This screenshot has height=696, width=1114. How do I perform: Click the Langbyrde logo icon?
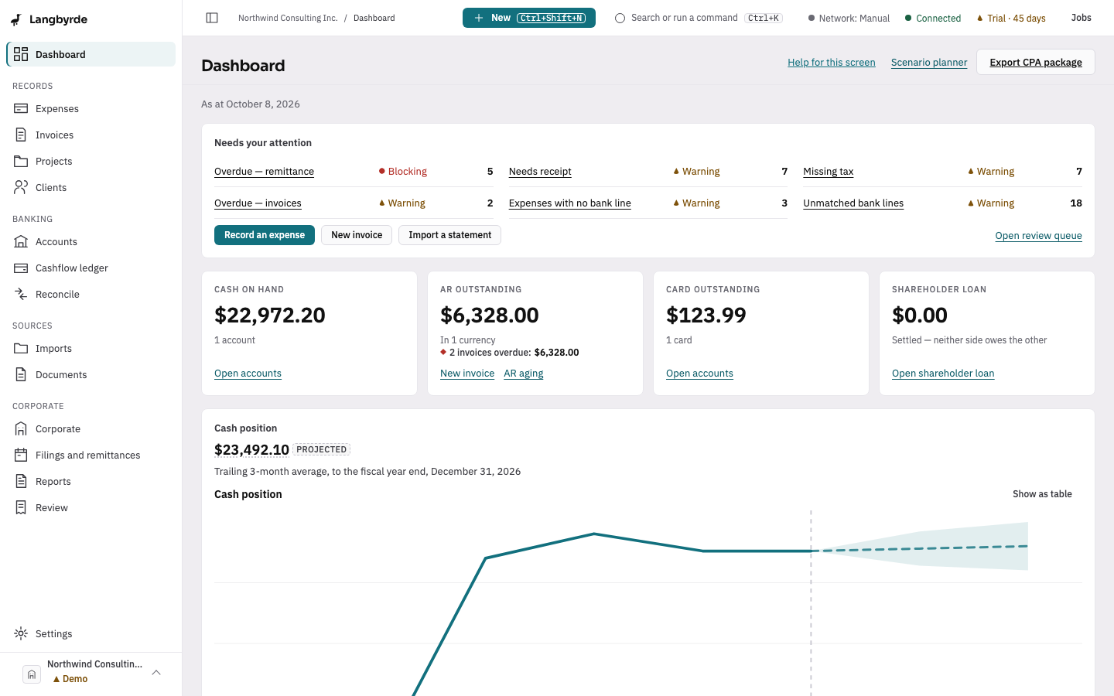point(16,19)
